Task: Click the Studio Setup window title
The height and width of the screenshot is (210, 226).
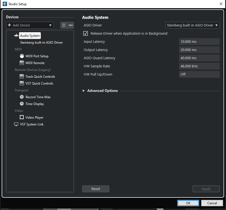Action: click(17, 4)
